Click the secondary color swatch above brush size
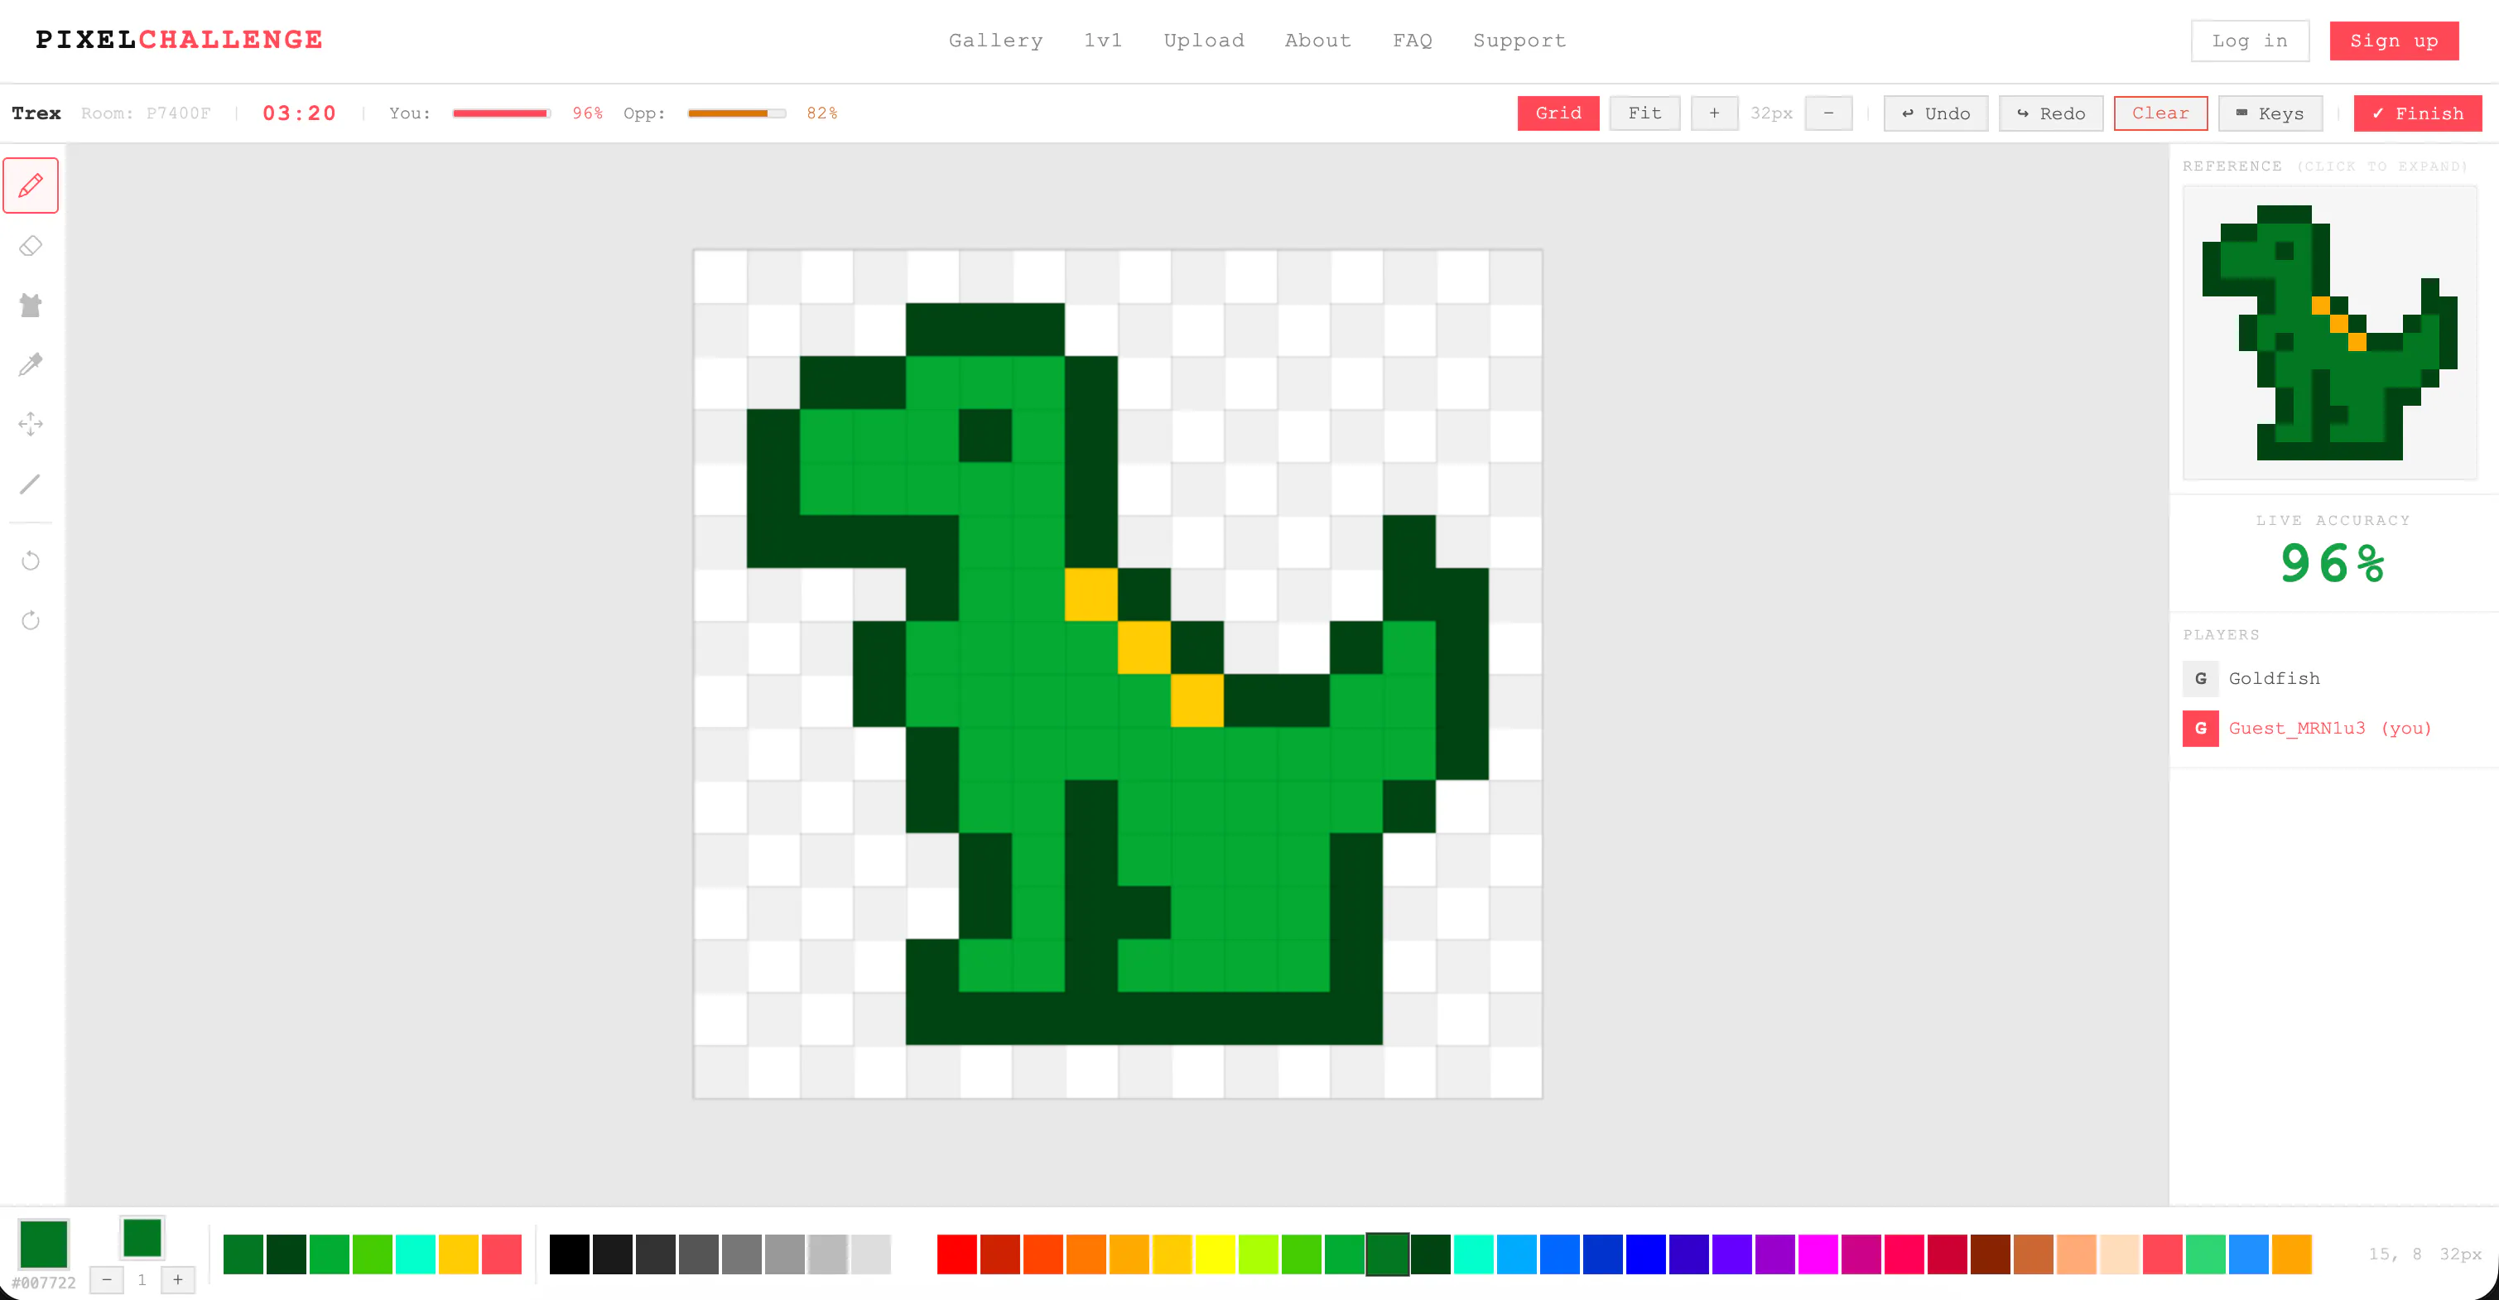The width and height of the screenshot is (2499, 1300). (x=142, y=1237)
